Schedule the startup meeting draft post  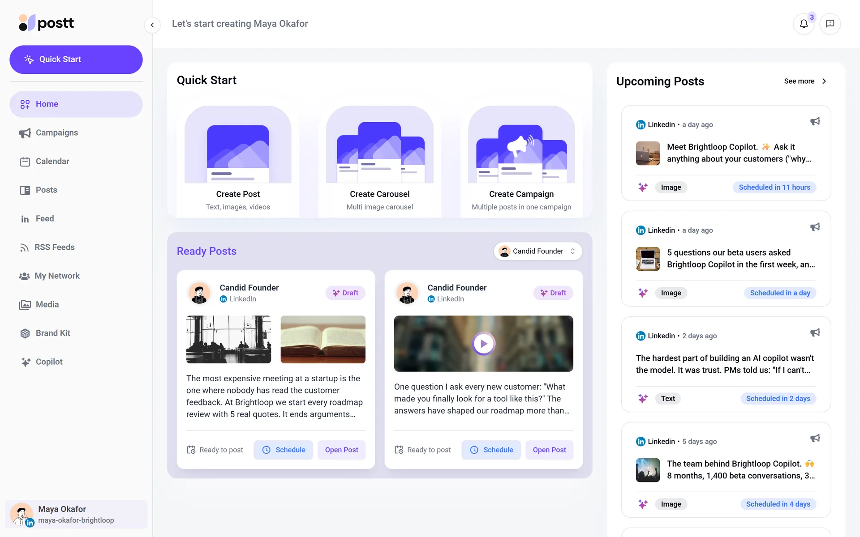284,450
